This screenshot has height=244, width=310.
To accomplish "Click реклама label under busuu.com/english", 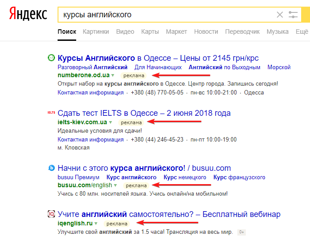I will click(136, 185).
